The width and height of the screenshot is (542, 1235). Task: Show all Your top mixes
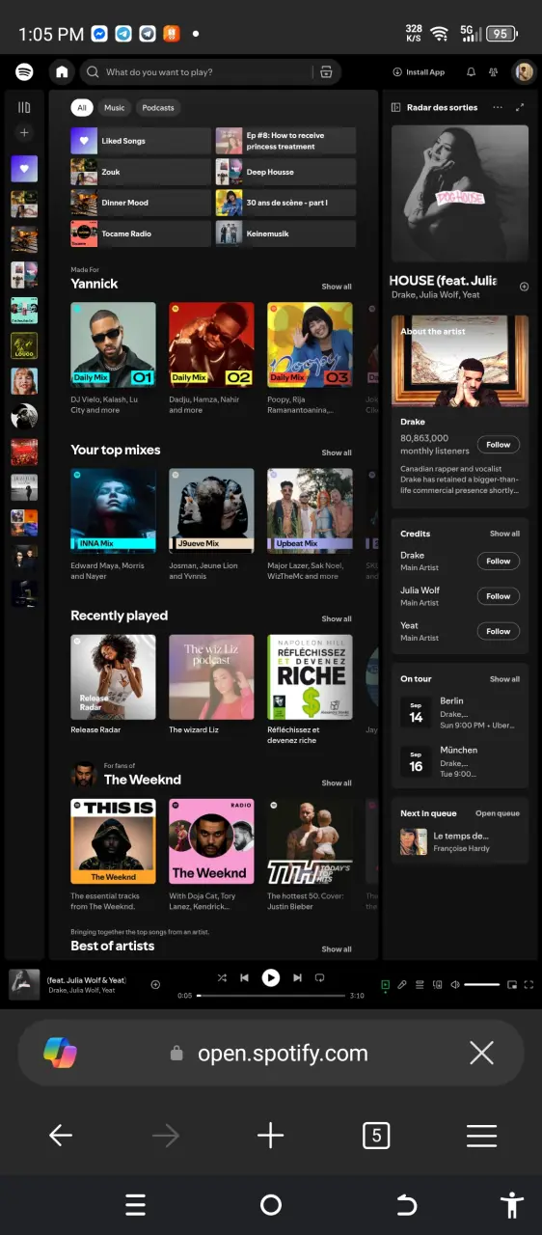(337, 453)
